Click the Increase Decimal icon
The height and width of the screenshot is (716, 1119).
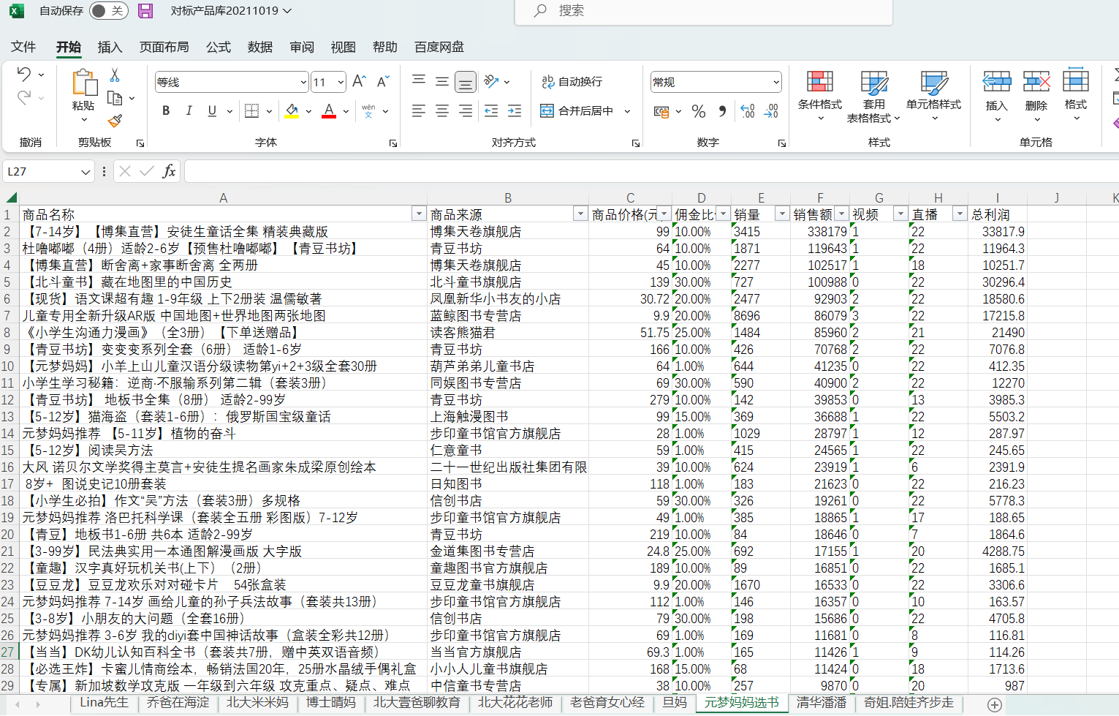(748, 111)
